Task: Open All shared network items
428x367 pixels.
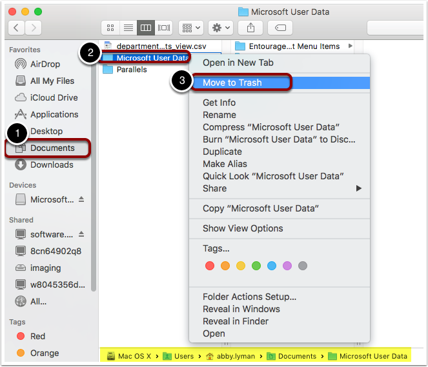Action: click(38, 301)
